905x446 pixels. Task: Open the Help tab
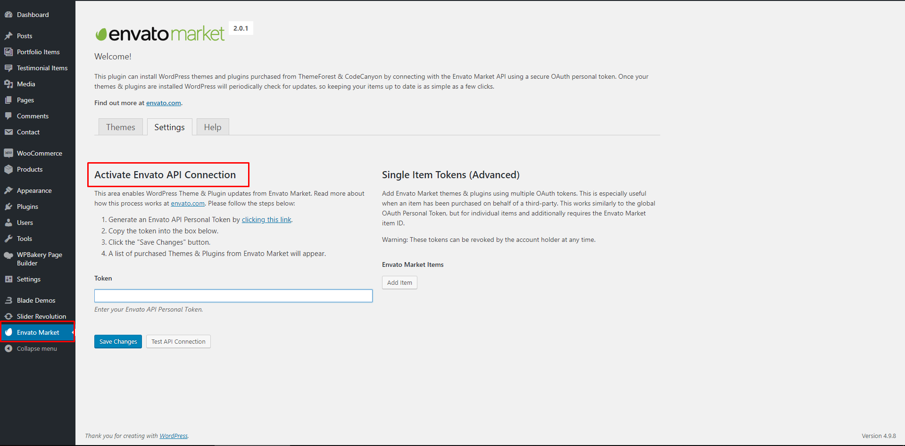click(212, 127)
